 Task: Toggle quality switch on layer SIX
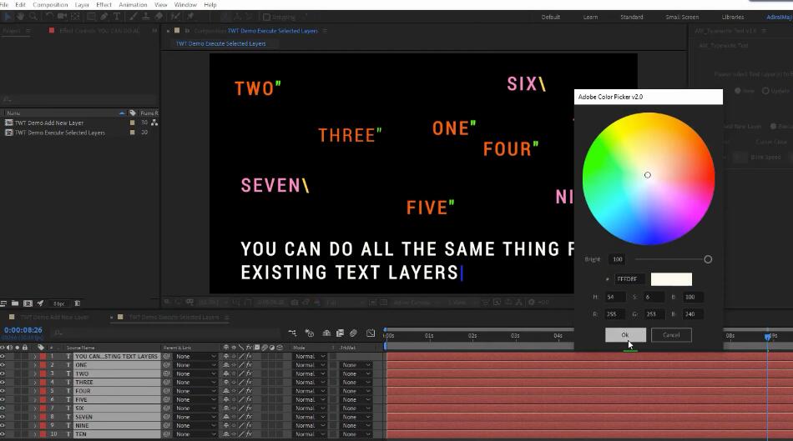(x=241, y=408)
